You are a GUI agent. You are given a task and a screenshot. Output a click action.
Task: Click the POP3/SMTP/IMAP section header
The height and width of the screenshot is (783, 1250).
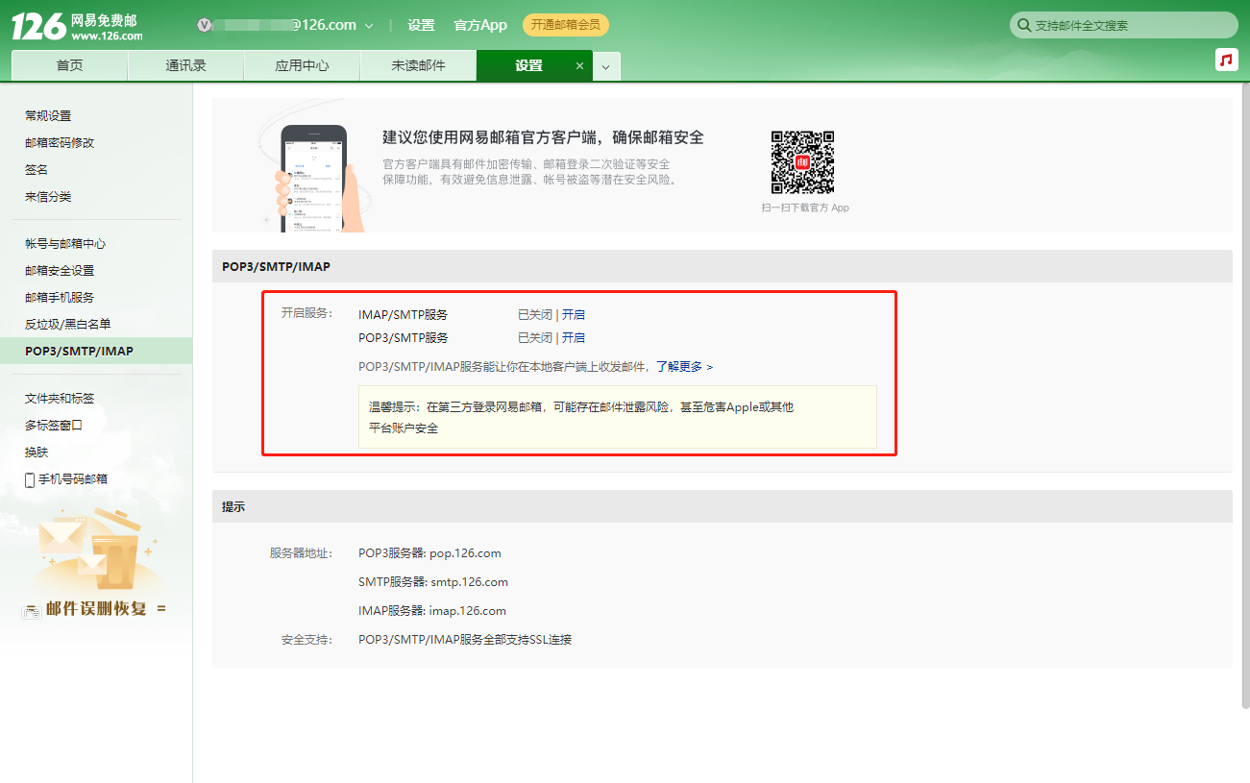(722, 266)
